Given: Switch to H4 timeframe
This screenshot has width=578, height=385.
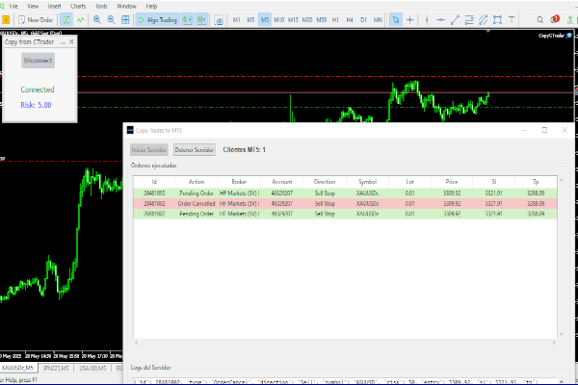Looking at the screenshot, I should click(x=350, y=20).
